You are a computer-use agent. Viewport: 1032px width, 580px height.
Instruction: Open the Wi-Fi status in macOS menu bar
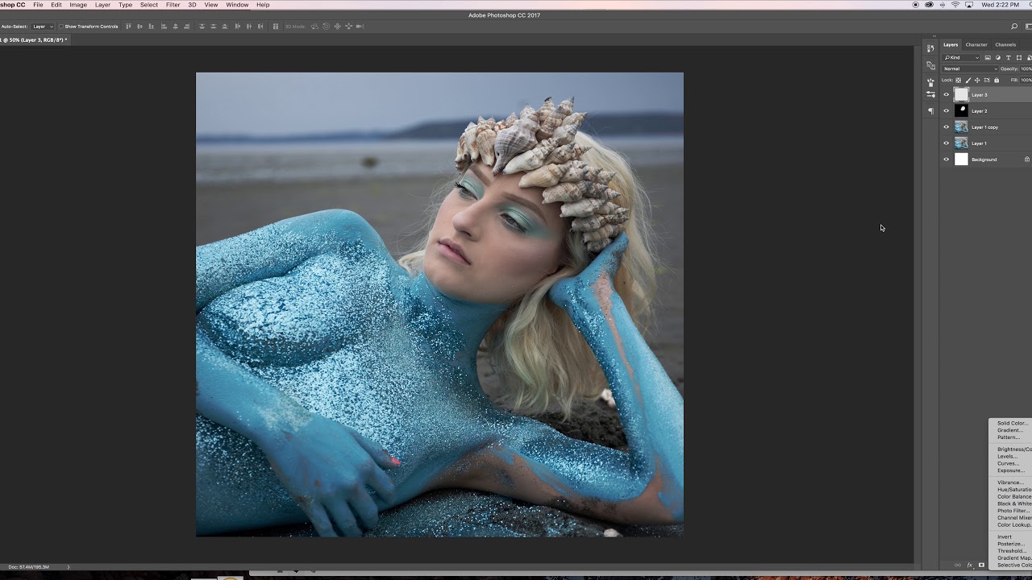[x=955, y=5]
